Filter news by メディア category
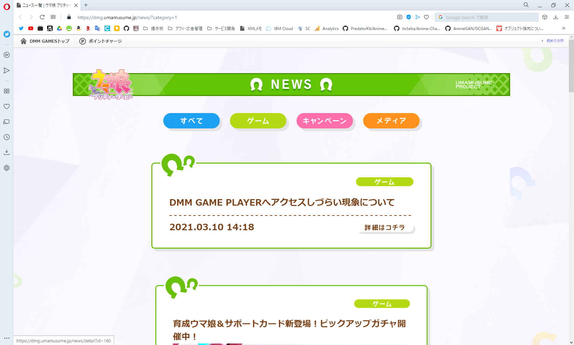Viewport: 574px width, 345px height. pyautogui.click(x=391, y=121)
